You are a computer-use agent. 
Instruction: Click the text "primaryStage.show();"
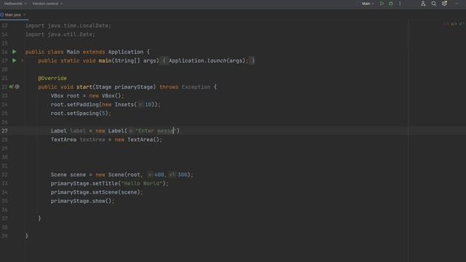[x=82, y=201]
